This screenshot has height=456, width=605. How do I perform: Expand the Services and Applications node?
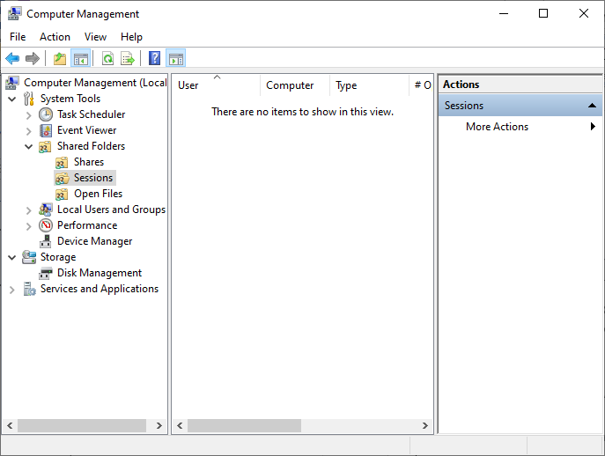tap(12, 289)
